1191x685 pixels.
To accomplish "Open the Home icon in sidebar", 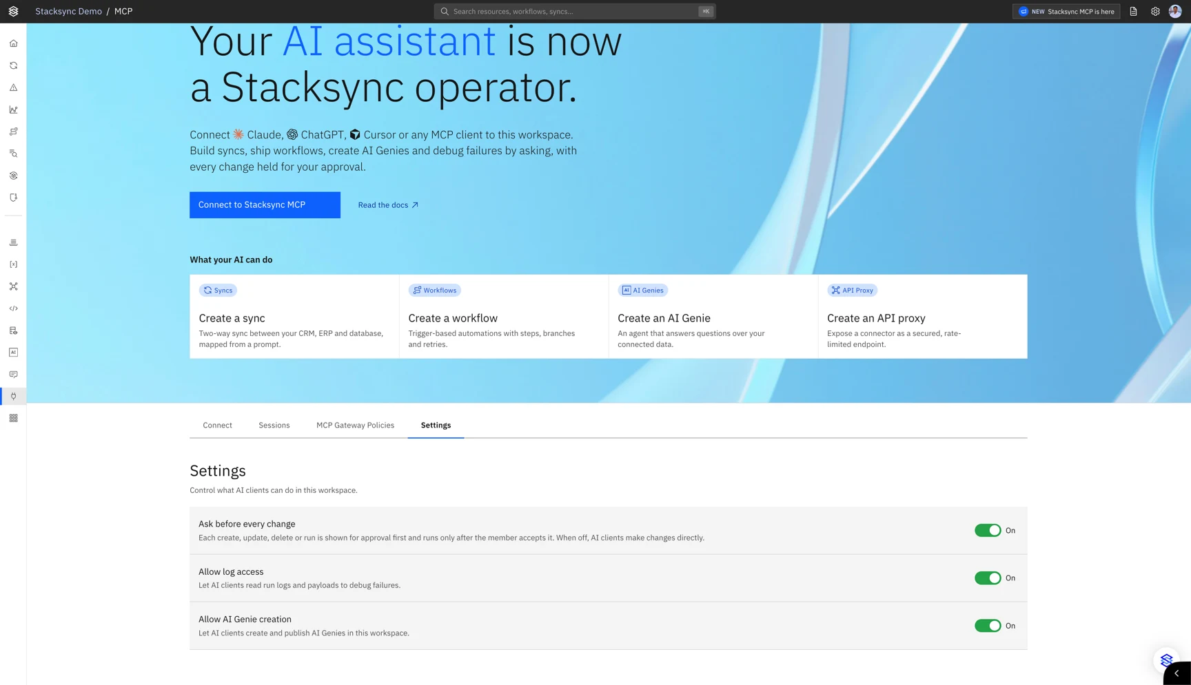I will [13, 43].
